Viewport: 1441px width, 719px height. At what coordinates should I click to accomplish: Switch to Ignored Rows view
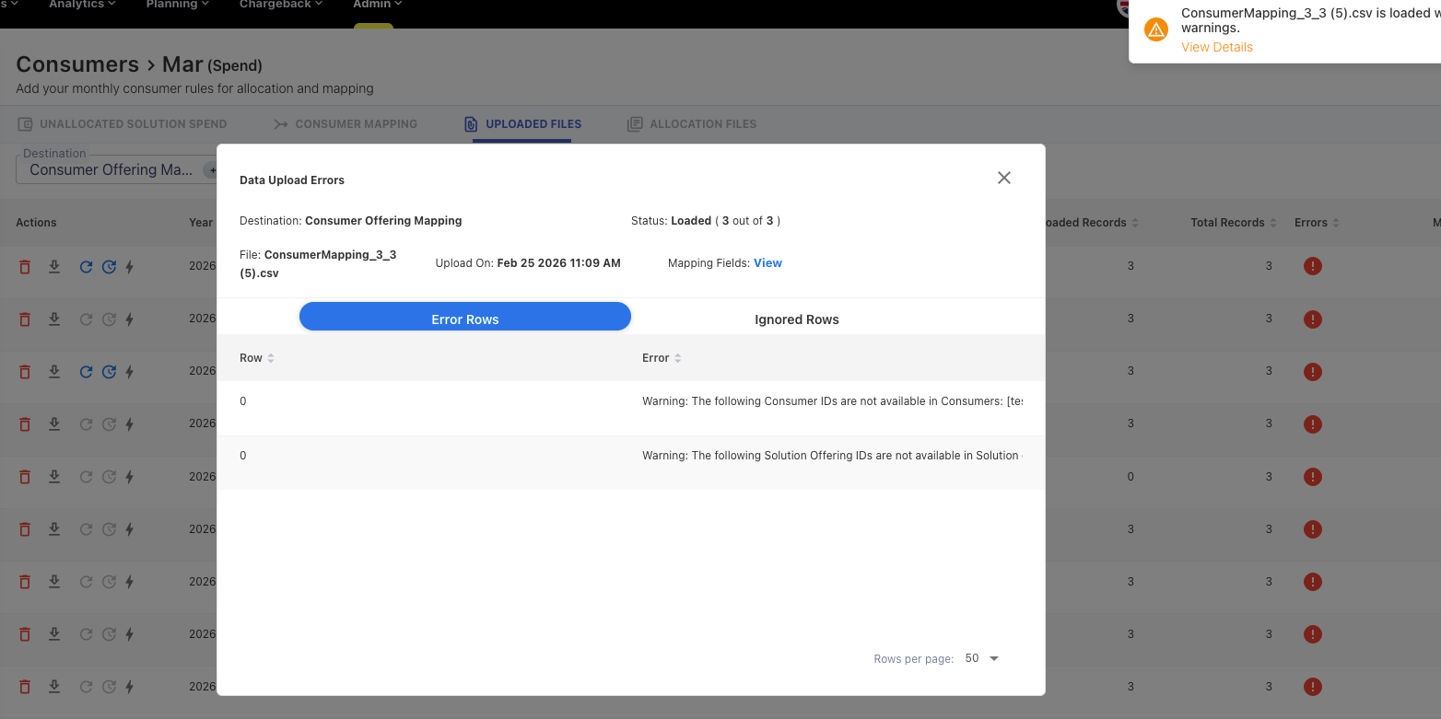(x=796, y=319)
